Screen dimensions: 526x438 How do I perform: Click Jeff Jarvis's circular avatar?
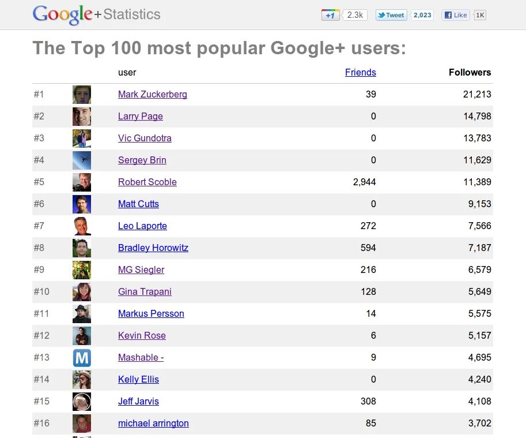82,402
